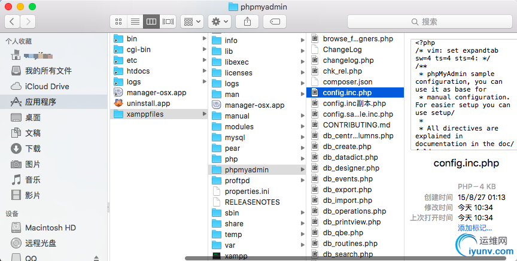Switch to column view
The width and height of the screenshot is (517, 261).
point(151,22)
